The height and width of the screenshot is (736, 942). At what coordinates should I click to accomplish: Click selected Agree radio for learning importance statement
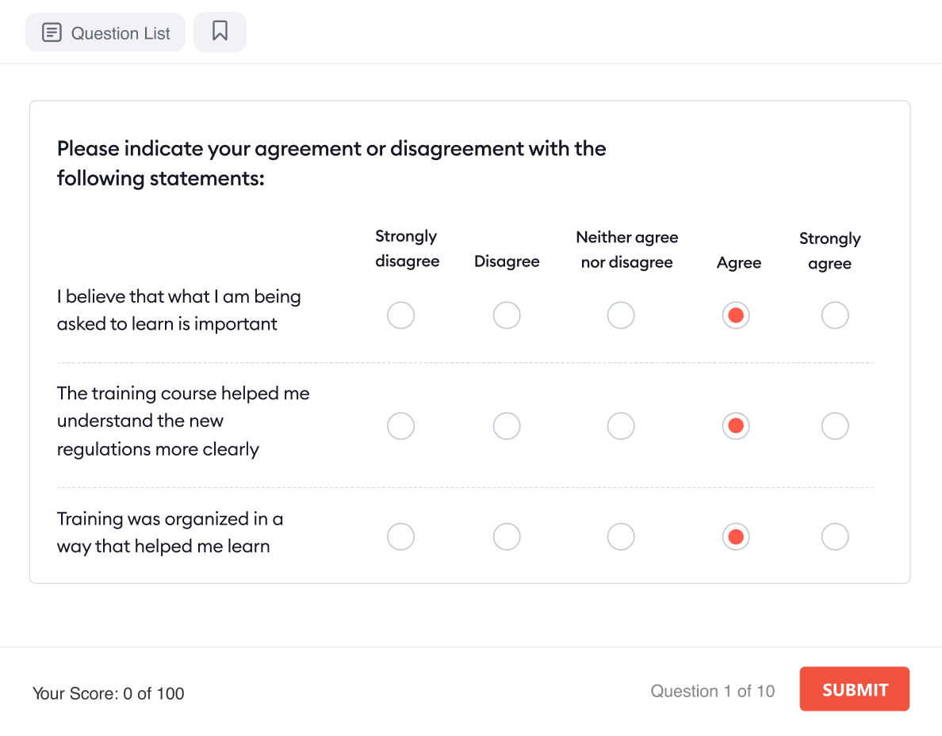[736, 315]
